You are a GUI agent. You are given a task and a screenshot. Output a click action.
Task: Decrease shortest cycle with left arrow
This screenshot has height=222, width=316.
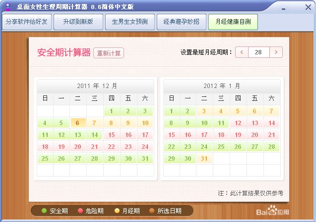[242, 52]
